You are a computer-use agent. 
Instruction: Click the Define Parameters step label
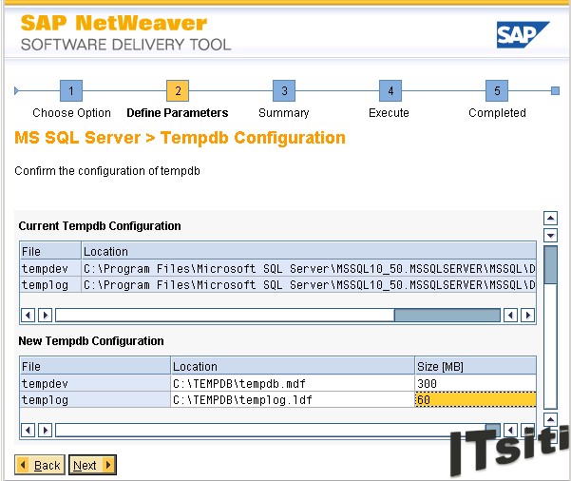[x=178, y=113]
